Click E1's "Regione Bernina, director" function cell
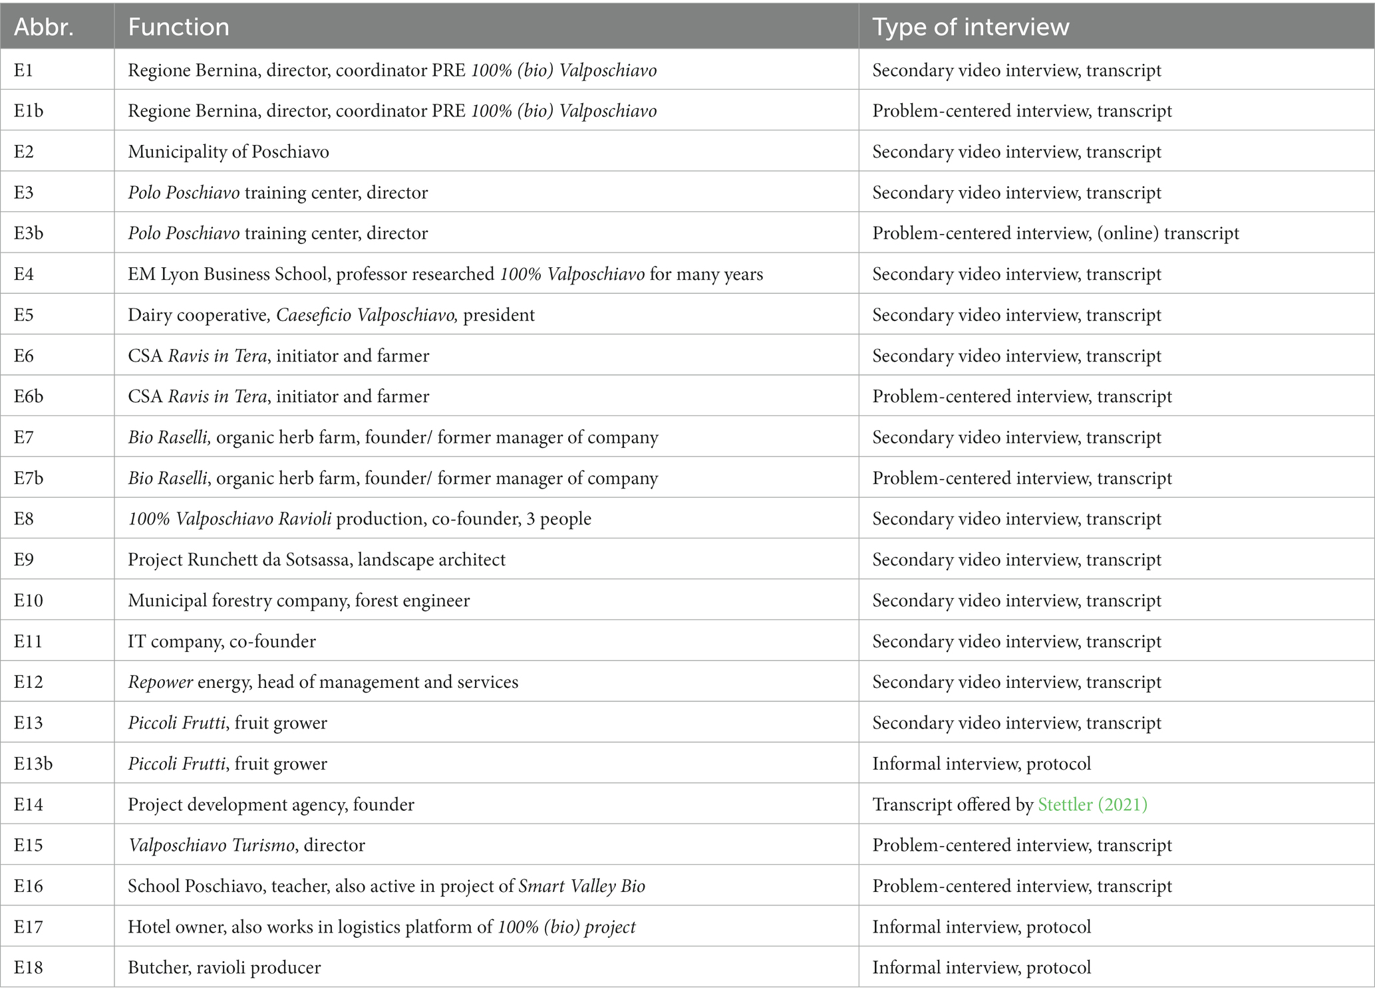Viewport: 1375px width, 999px height. 486,70
